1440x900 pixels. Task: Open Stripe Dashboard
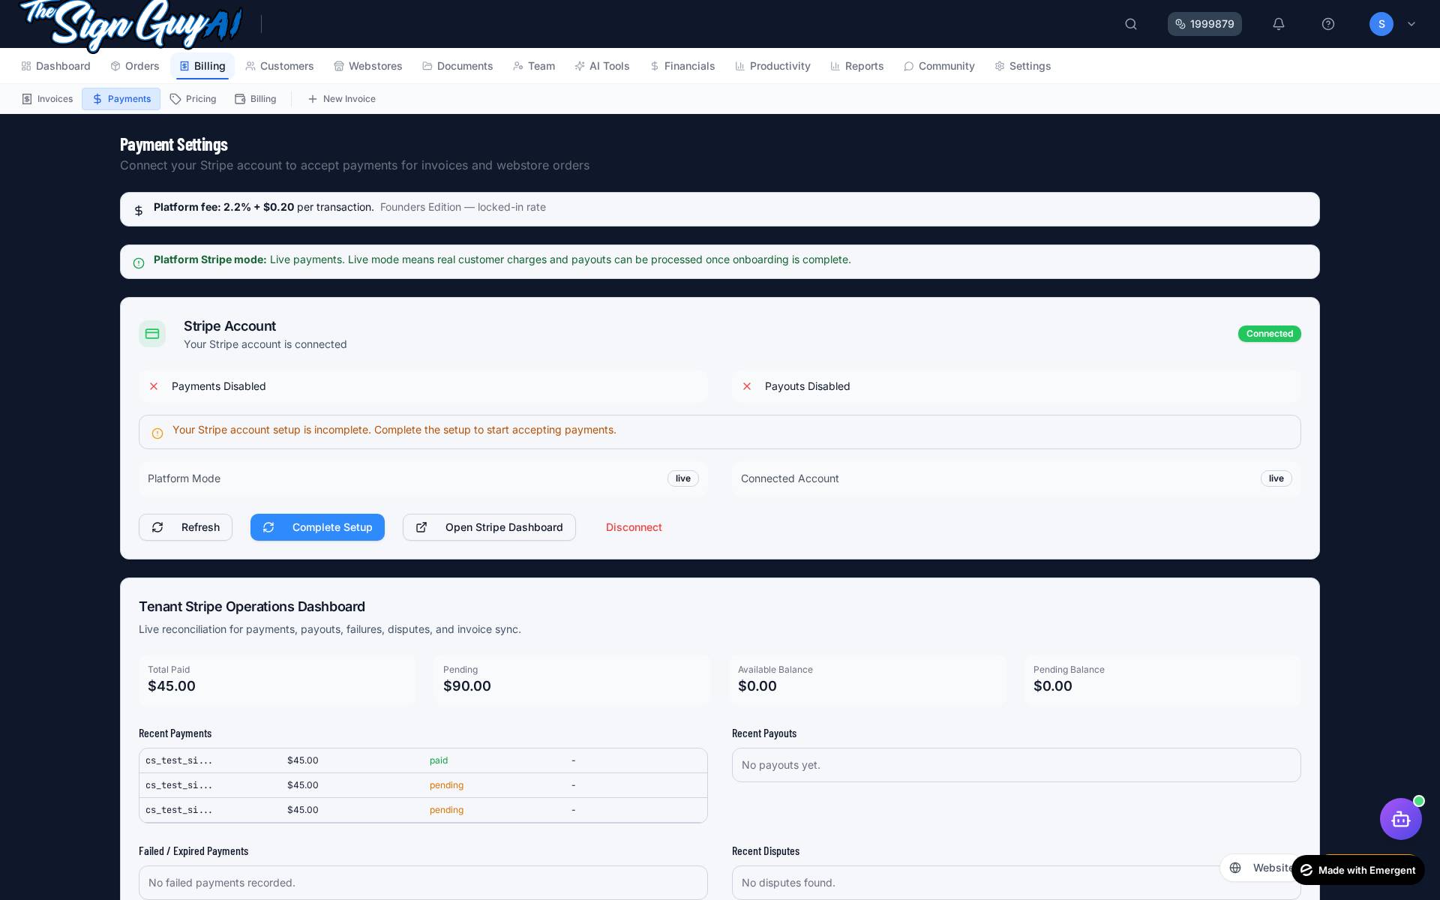point(489,527)
